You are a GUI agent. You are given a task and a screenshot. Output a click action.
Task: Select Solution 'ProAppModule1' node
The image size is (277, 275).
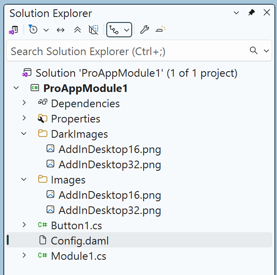pyautogui.click(x=136, y=73)
